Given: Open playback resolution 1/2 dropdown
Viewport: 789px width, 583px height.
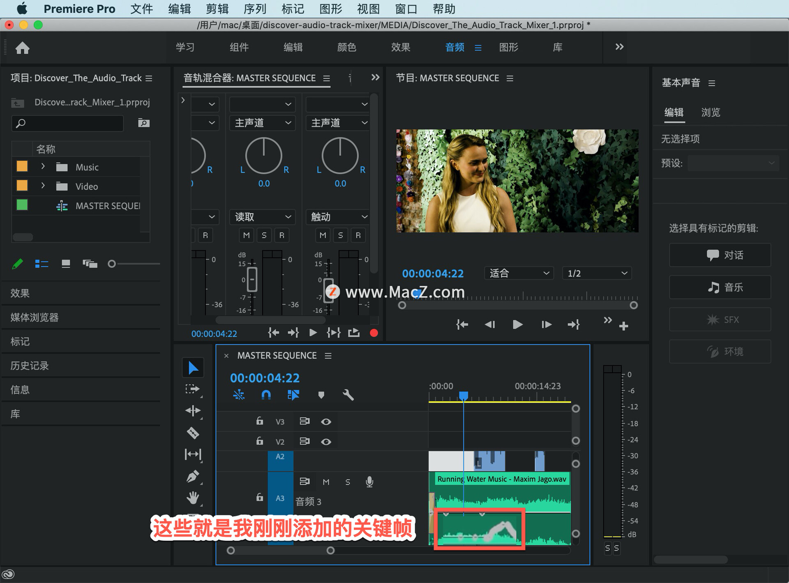Looking at the screenshot, I should coord(597,273).
